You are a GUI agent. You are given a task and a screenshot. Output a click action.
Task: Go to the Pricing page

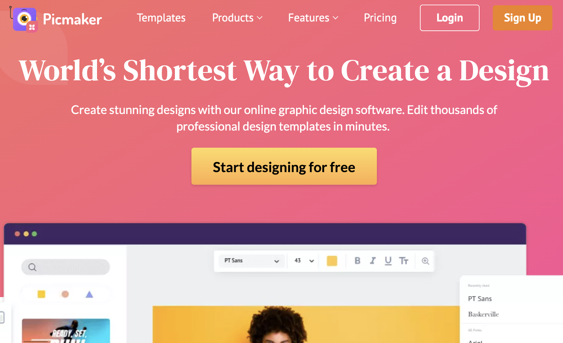click(380, 18)
